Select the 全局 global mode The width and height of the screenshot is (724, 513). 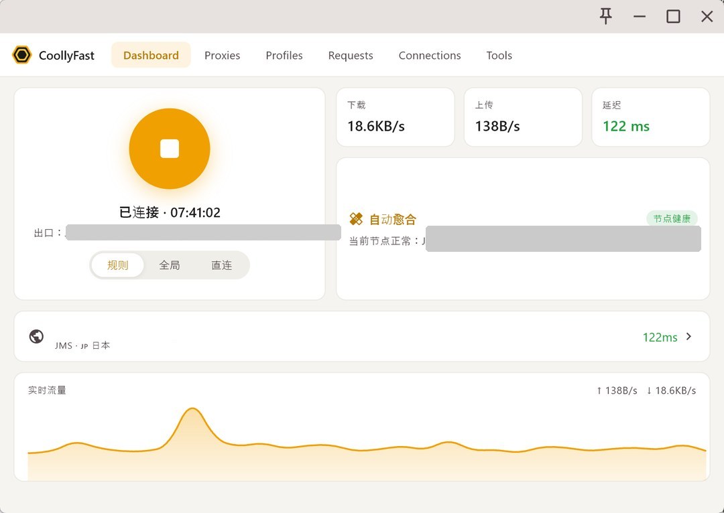point(170,265)
